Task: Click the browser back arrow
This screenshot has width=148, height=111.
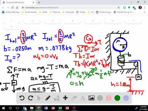Action: coord(3,7)
